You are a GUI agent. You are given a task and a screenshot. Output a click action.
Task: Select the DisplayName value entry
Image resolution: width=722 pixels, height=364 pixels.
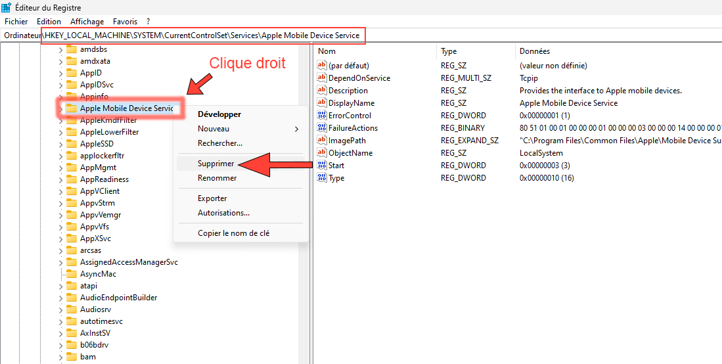[x=351, y=102]
